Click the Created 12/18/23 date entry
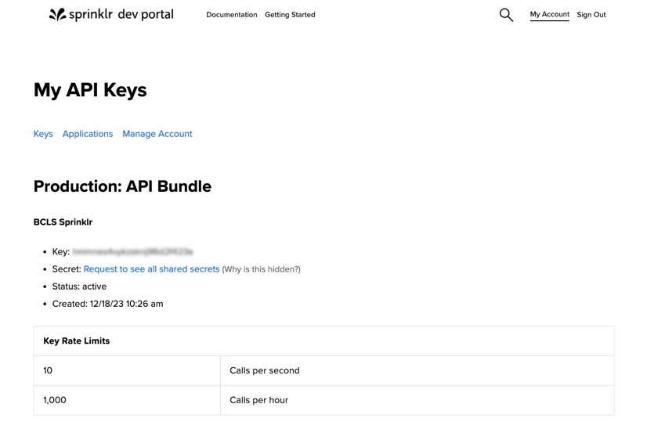Image resolution: width=654 pixels, height=422 pixels. click(107, 304)
